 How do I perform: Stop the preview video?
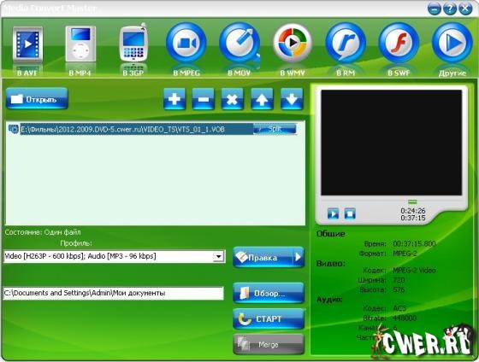350,213
